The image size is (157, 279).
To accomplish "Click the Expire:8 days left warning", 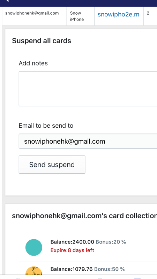I will tap(72, 250).
